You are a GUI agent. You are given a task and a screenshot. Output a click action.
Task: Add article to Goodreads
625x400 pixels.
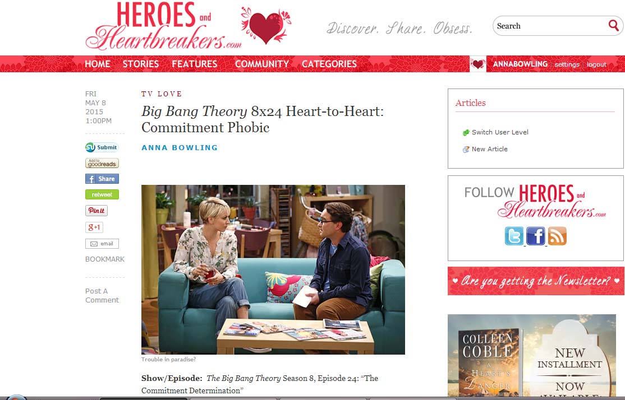coord(102,163)
